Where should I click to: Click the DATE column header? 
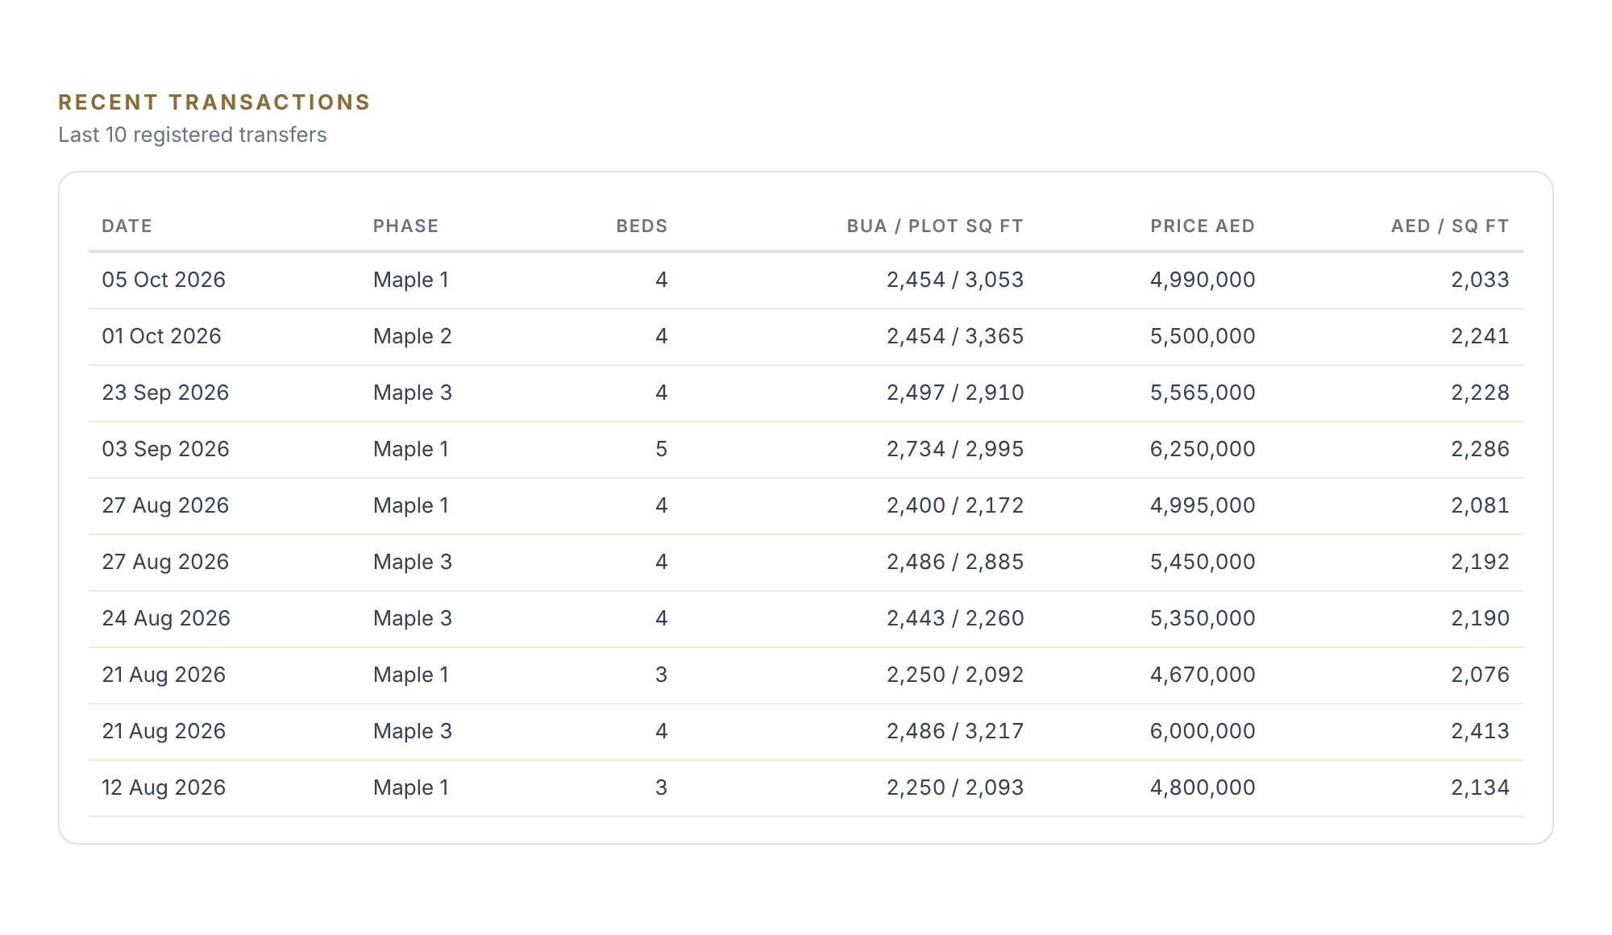(x=127, y=226)
